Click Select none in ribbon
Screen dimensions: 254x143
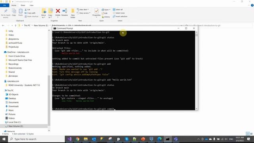coord(119,13)
